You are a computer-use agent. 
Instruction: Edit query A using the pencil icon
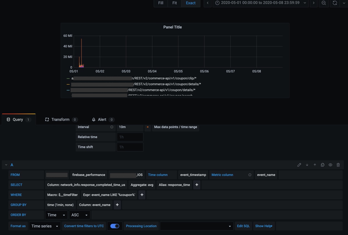299,165
